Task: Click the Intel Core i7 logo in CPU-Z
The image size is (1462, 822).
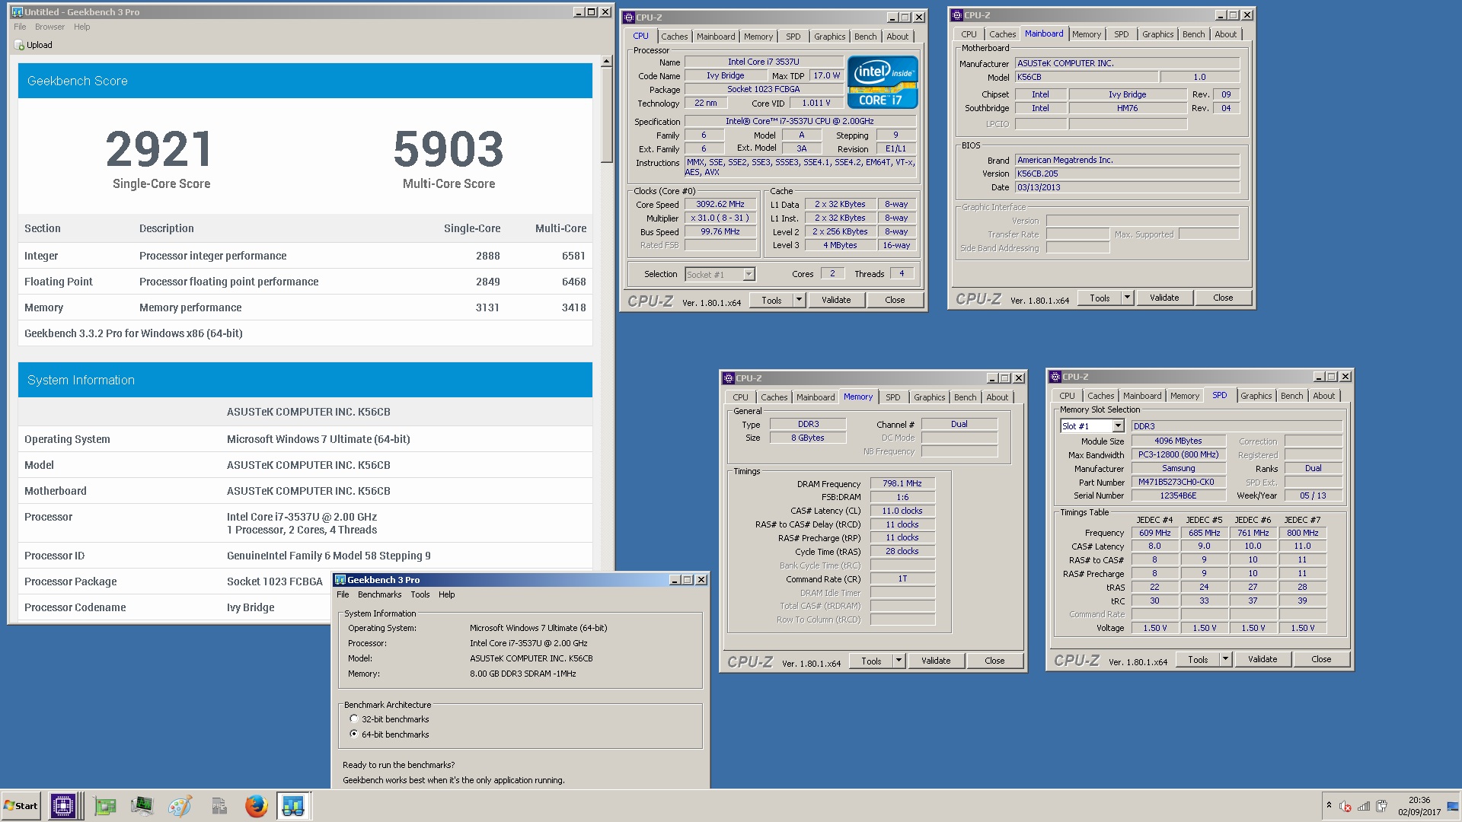Action: point(883,82)
